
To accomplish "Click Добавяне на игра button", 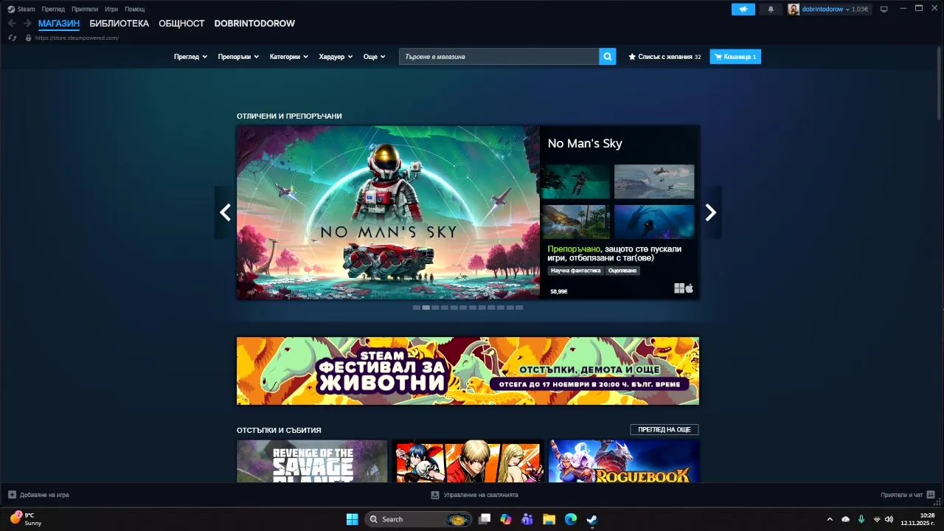I will point(38,495).
